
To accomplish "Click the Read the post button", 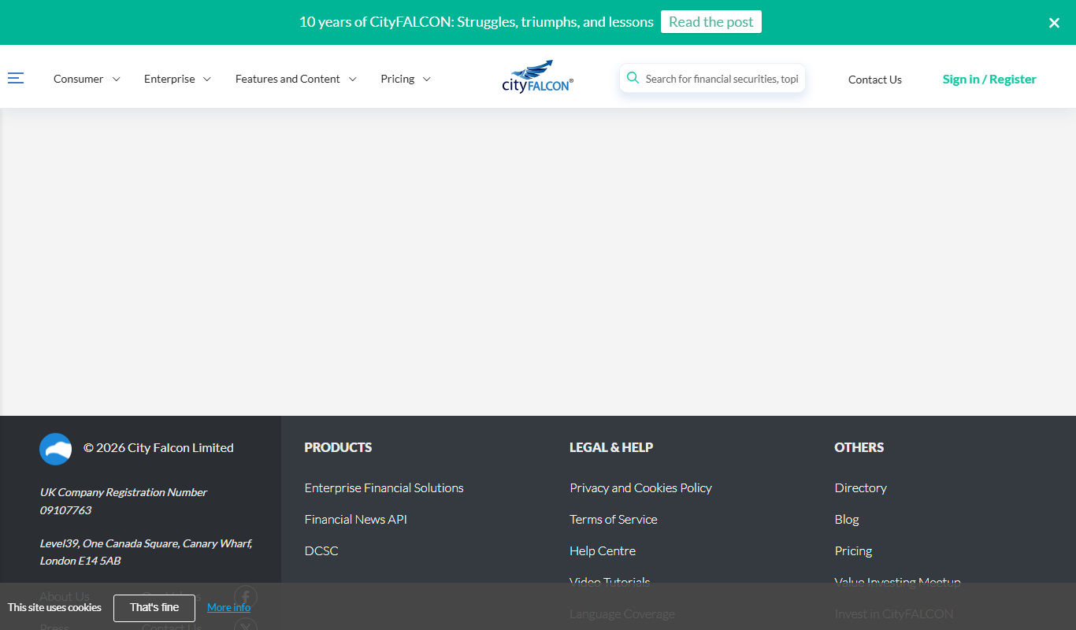I will 711,22.
